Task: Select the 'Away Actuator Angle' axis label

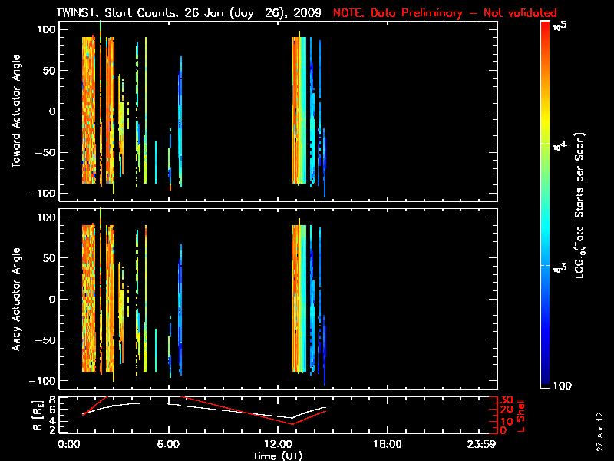Action: coord(15,300)
